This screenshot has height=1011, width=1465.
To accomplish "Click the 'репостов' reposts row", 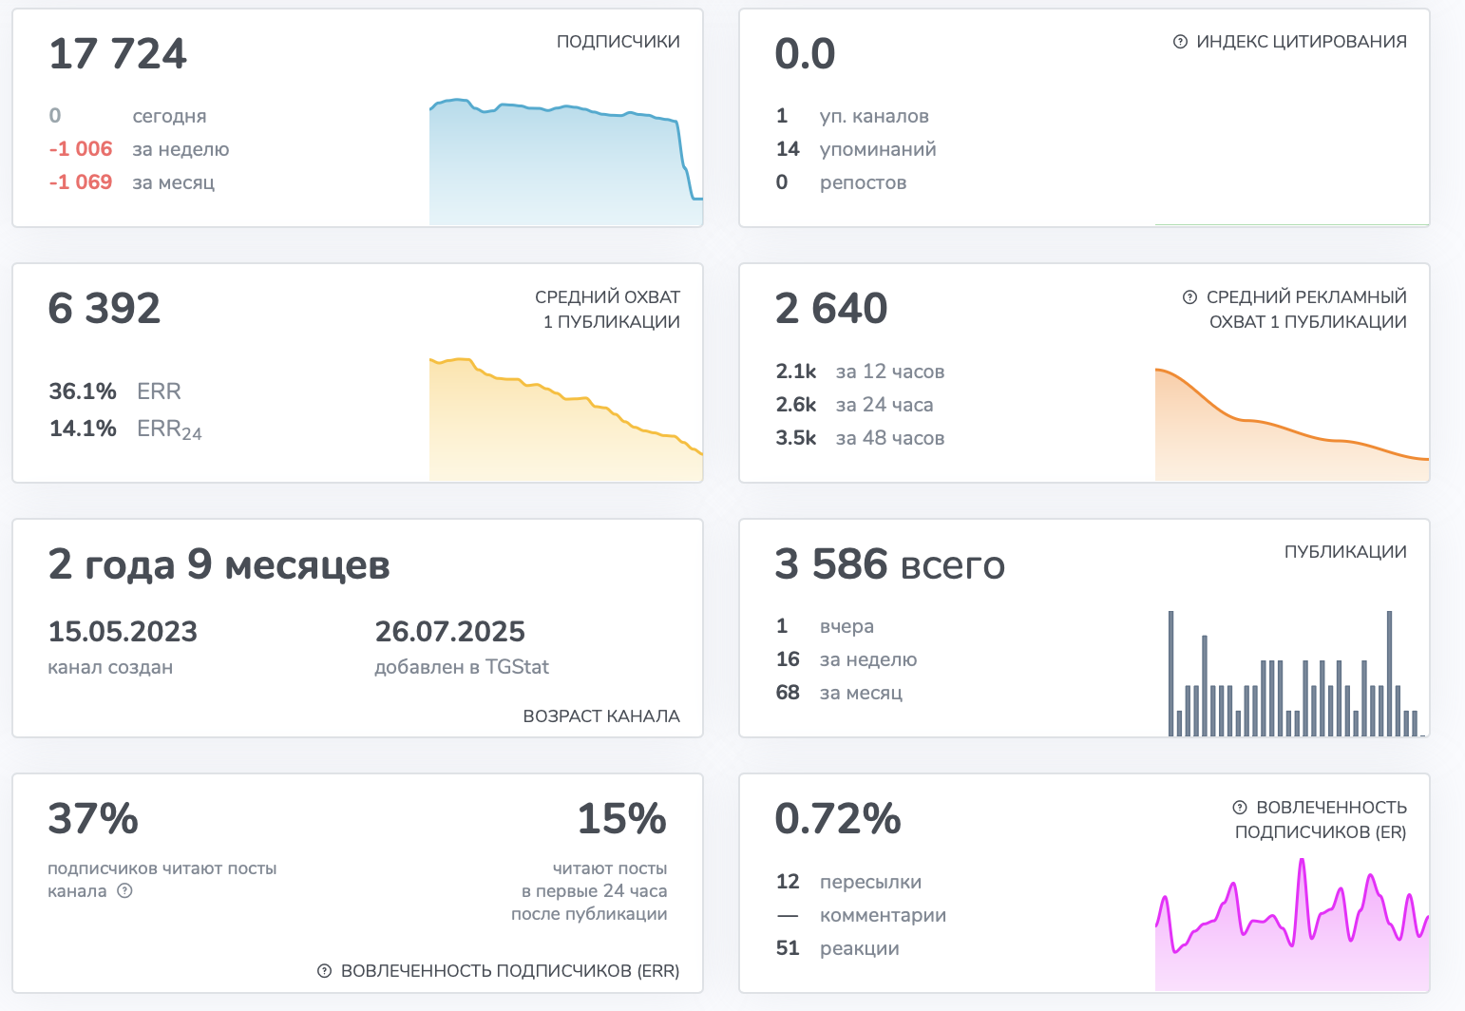I will 863,182.
